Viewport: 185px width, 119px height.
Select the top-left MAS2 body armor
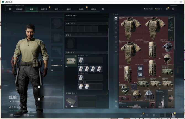pos(131,29)
